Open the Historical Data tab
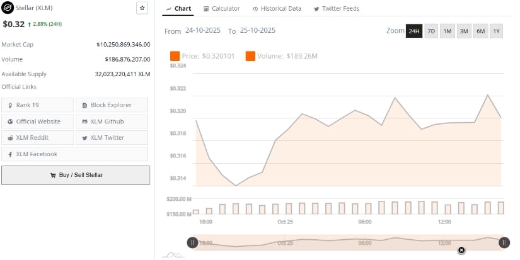 277,9
